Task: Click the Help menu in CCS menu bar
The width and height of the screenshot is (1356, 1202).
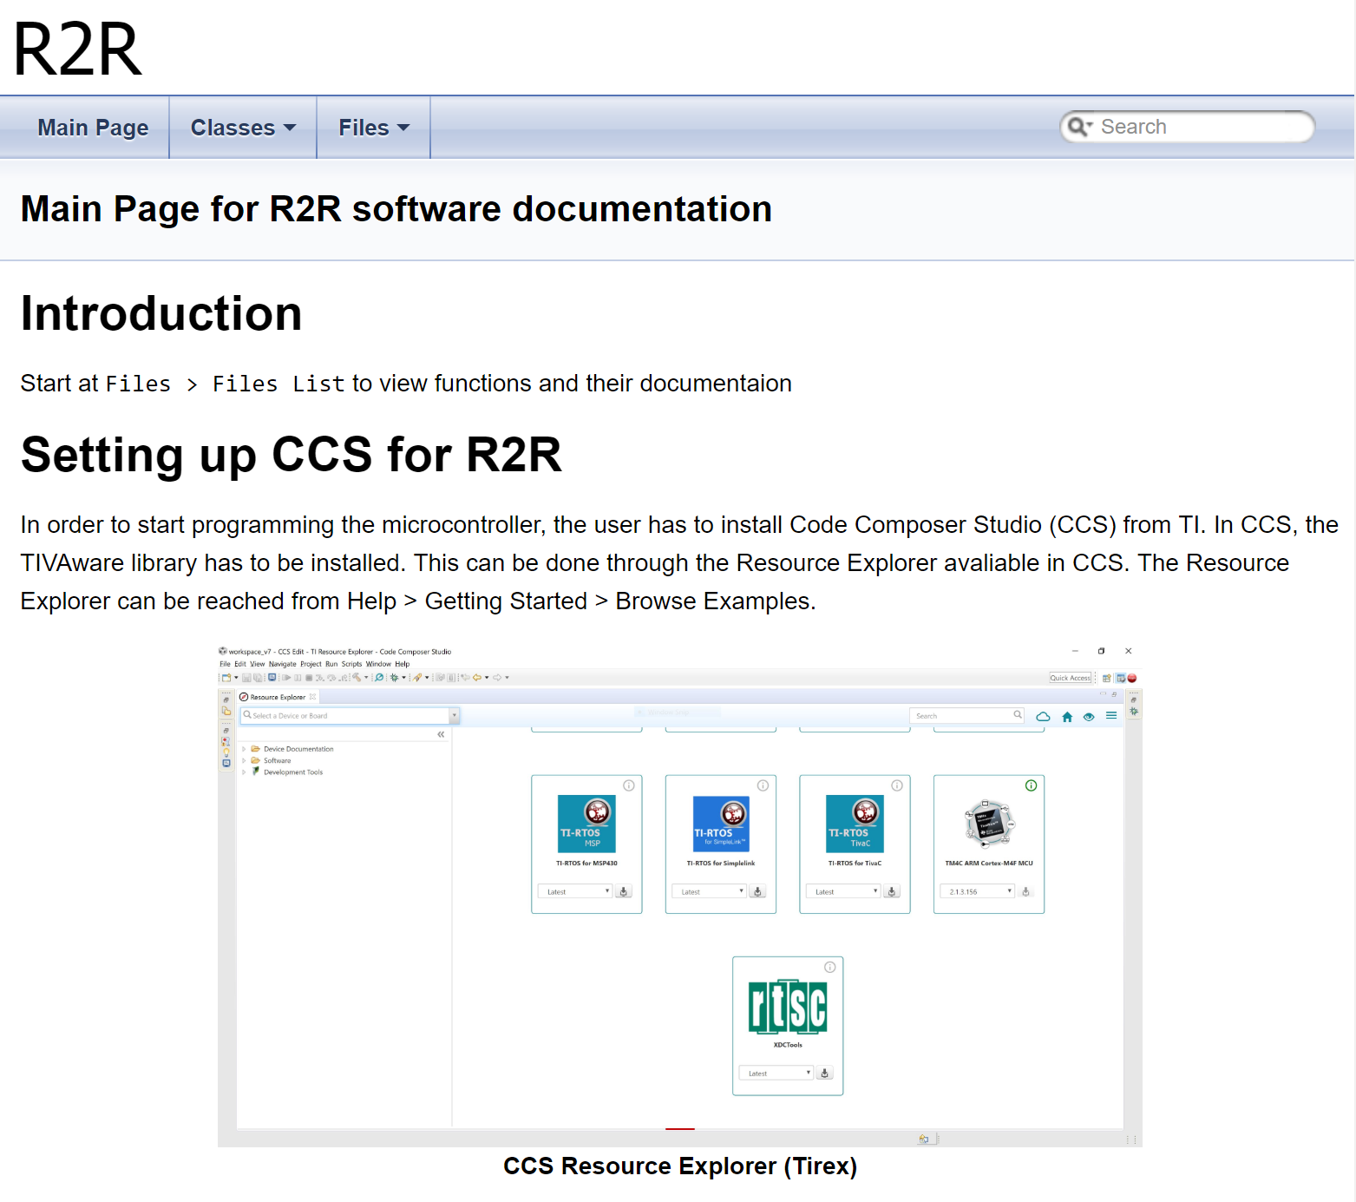Action: coord(402,663)
